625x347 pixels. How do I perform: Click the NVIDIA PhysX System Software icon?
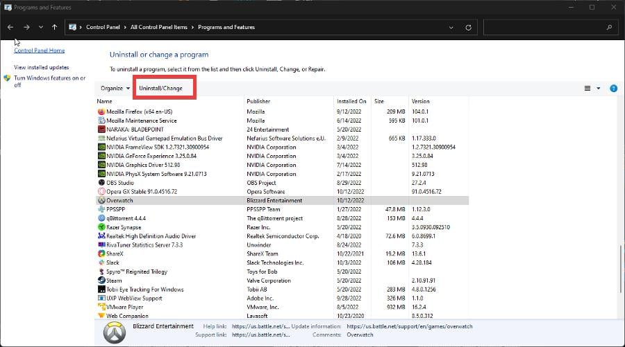(101, 174)
